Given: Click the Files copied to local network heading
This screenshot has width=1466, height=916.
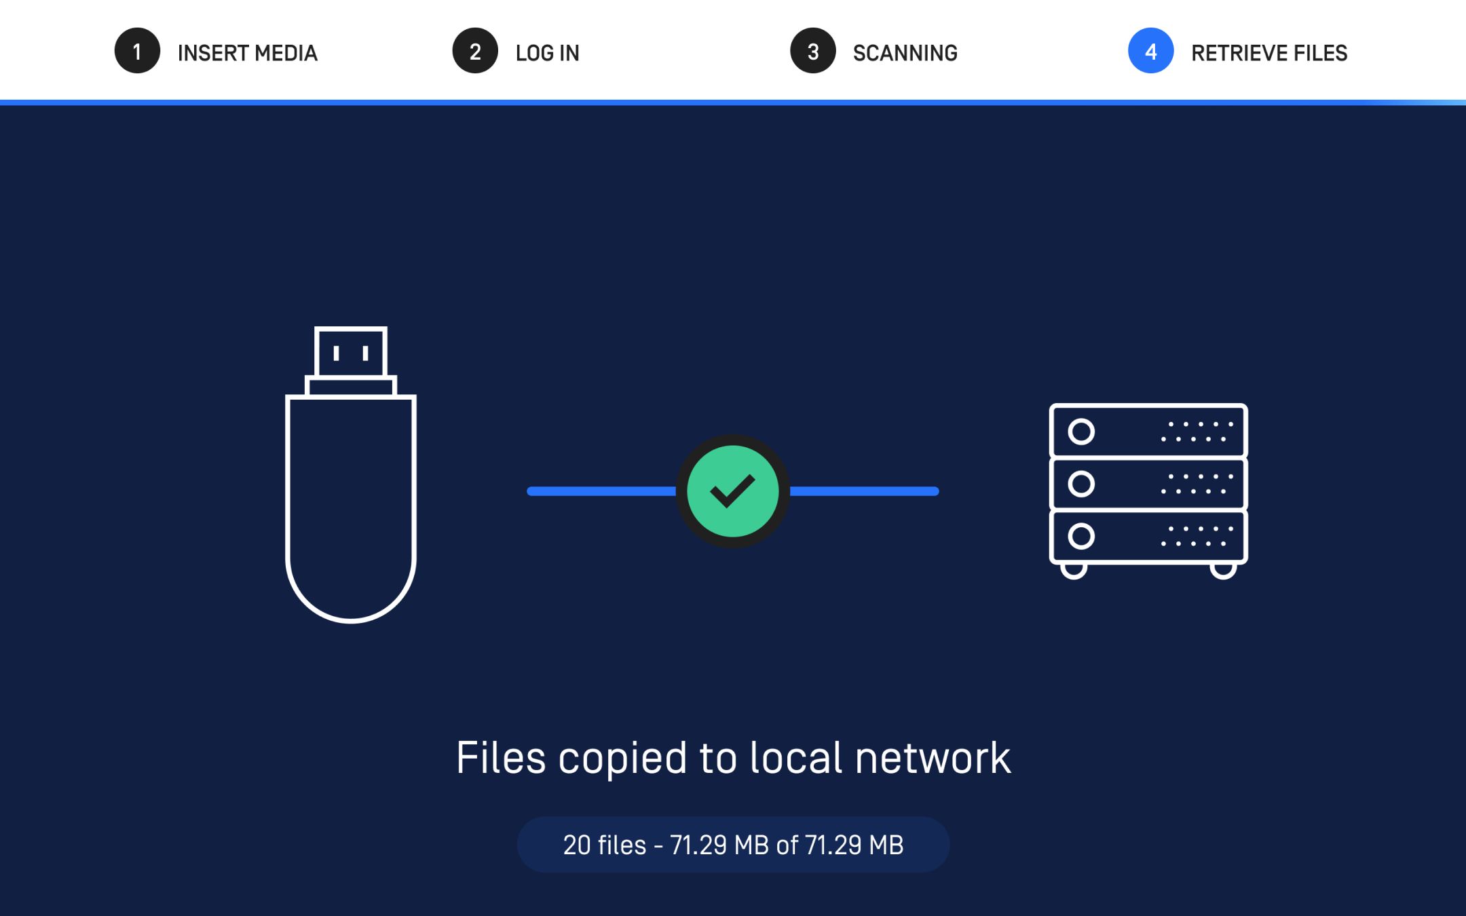Looking at the screenshot, I should click(733, 757).
